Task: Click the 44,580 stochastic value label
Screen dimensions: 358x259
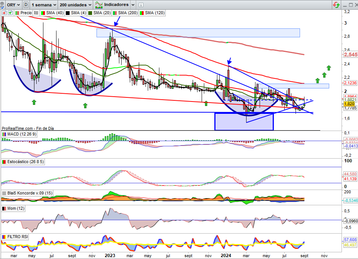Action: 350,174
